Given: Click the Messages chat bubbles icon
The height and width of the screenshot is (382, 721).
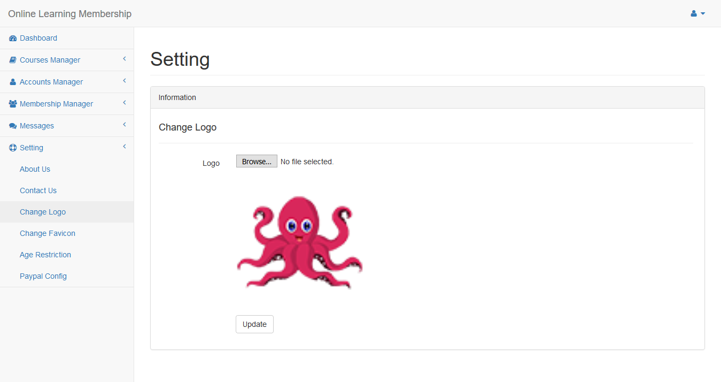Looking at the screenshot, I should [13, 126].
